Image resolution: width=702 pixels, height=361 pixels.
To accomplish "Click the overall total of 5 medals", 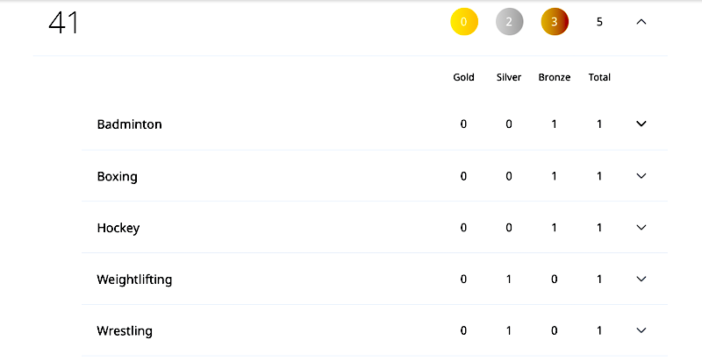I will pyautogui.click(x=599, y=22).
